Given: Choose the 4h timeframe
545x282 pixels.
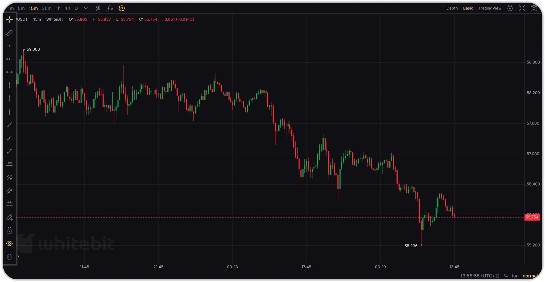Looking at the screenshot, I should coord(67,8).
